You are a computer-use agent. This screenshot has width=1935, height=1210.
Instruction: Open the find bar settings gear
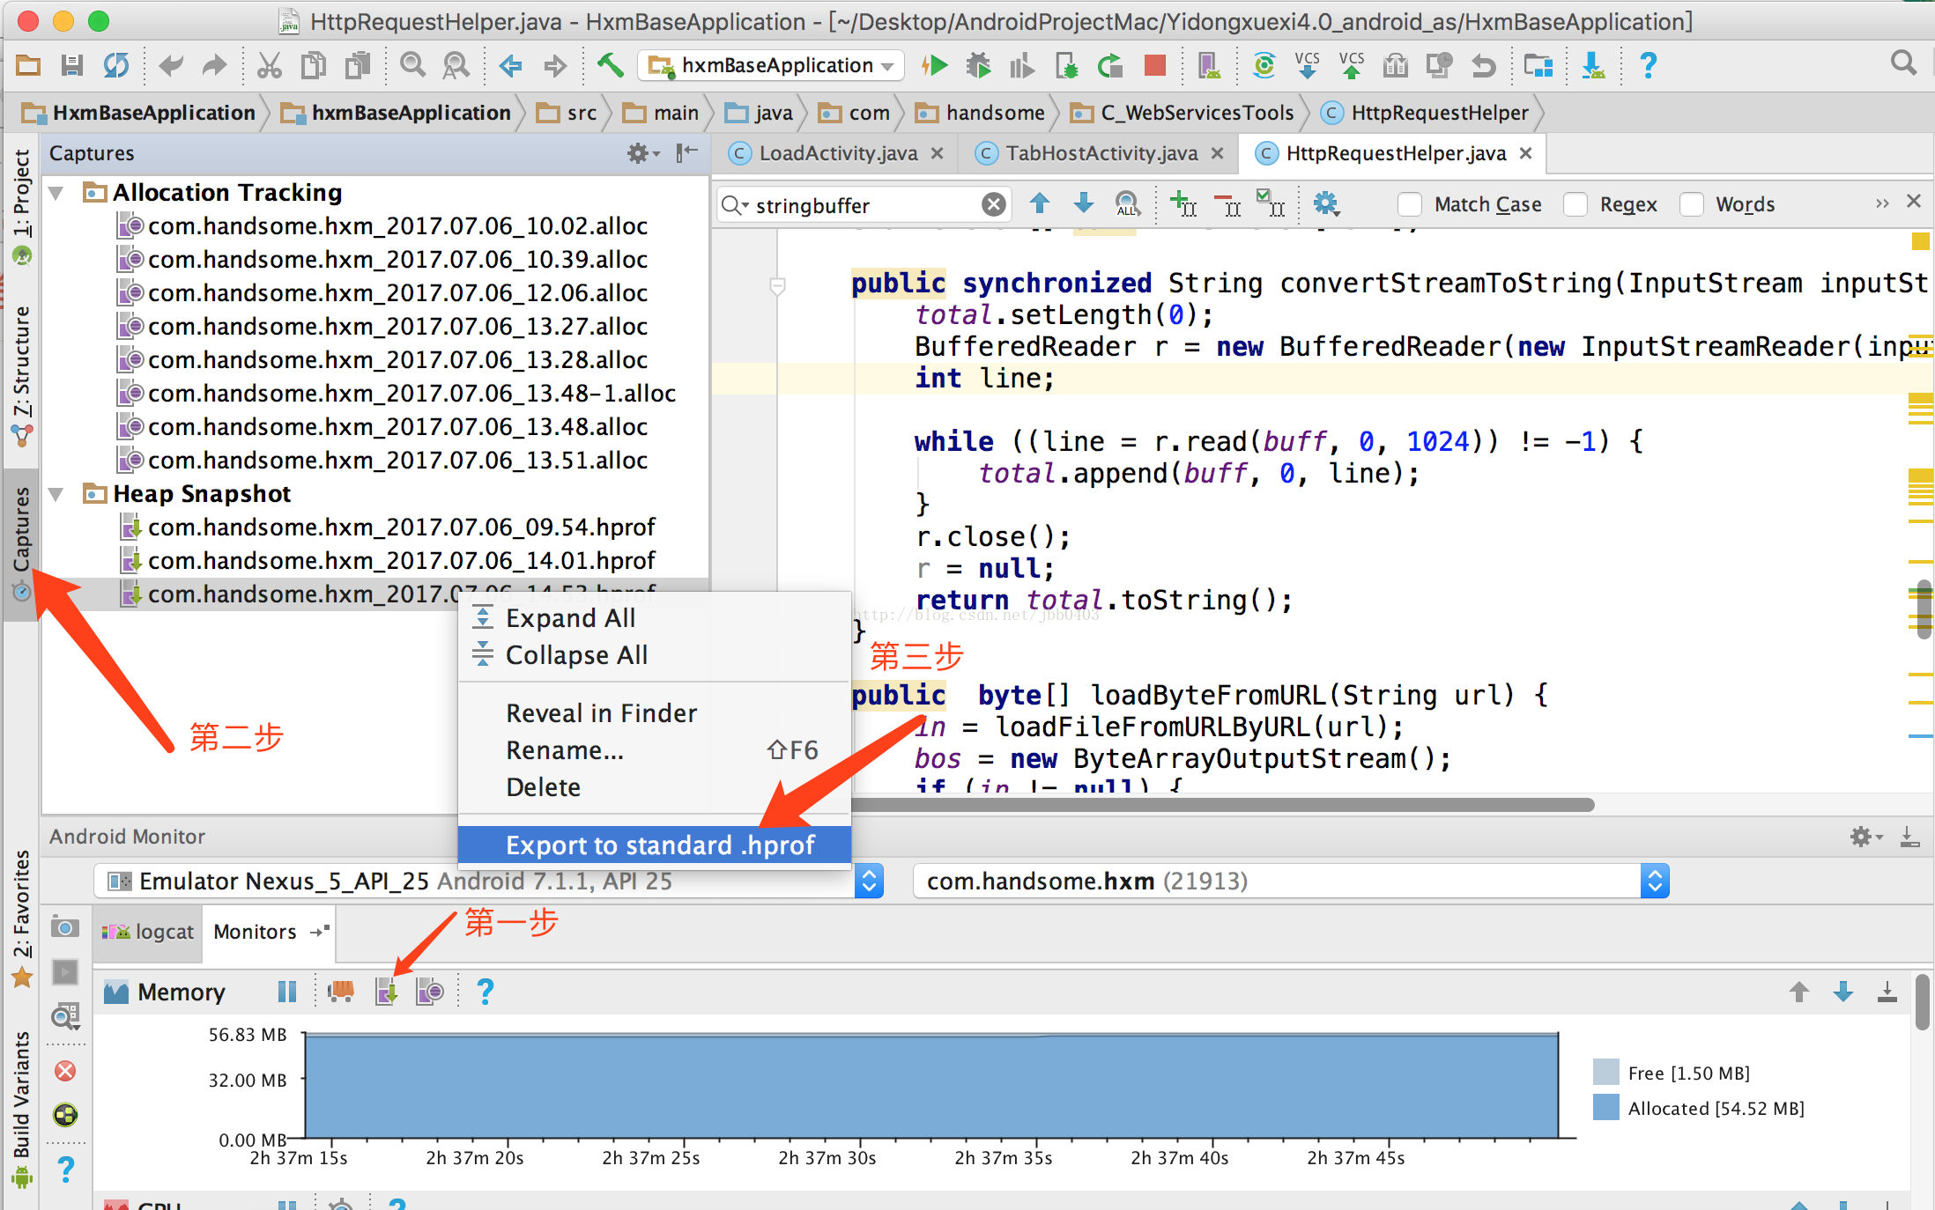pyautogui.click(x=1326, y=203)
